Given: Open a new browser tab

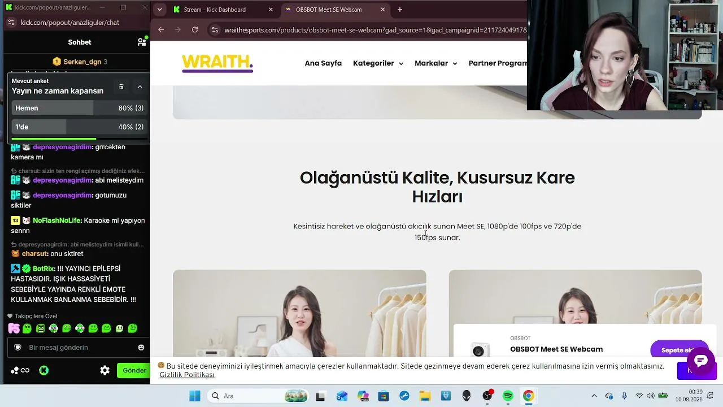Looking at the screenshot, I should click(x=400, y=10).
